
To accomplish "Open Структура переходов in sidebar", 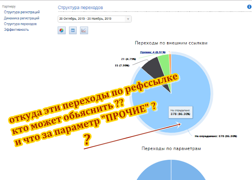I will [x=20, y=24].
